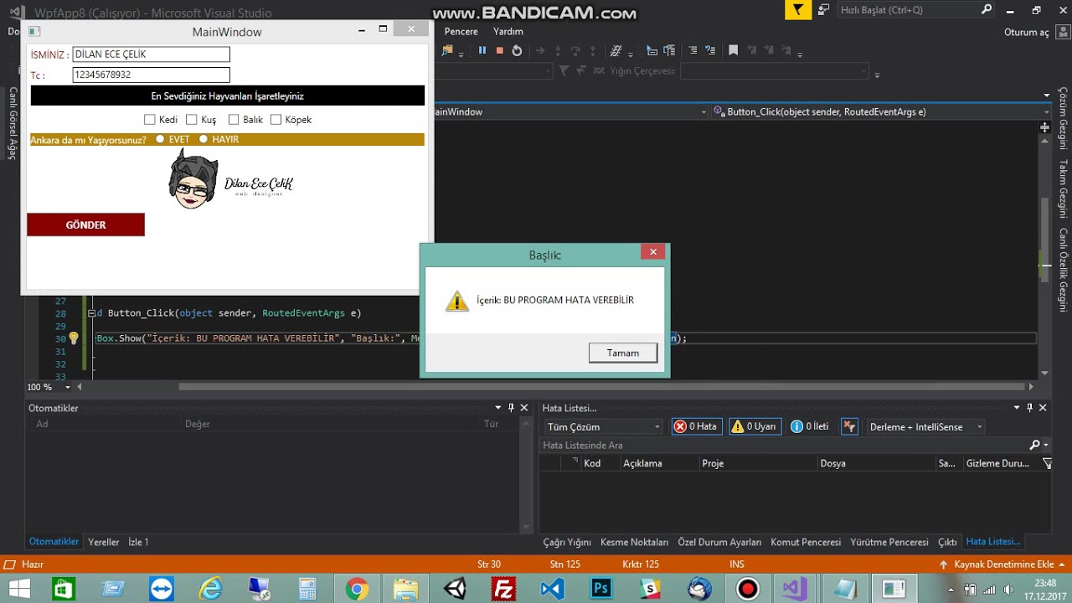Pause debugging with the Break All icon
The height and width of the screenshot is (603, 1072).
tap(482, 50)
